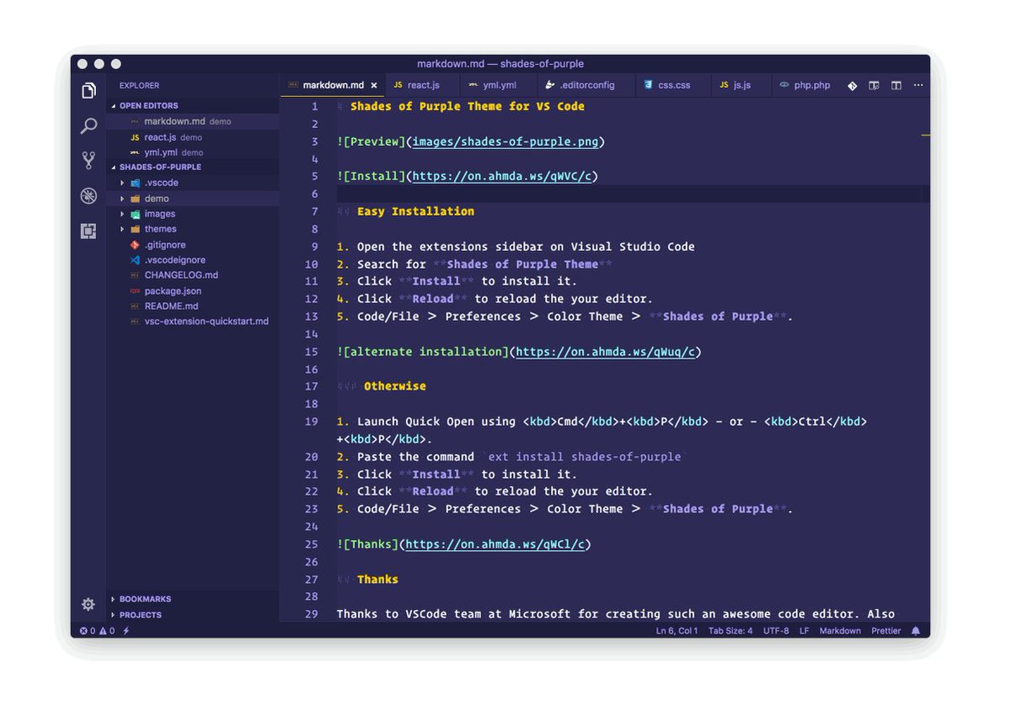Open the Search view in activity bar

pyautogui.click(x=88, y=126)
